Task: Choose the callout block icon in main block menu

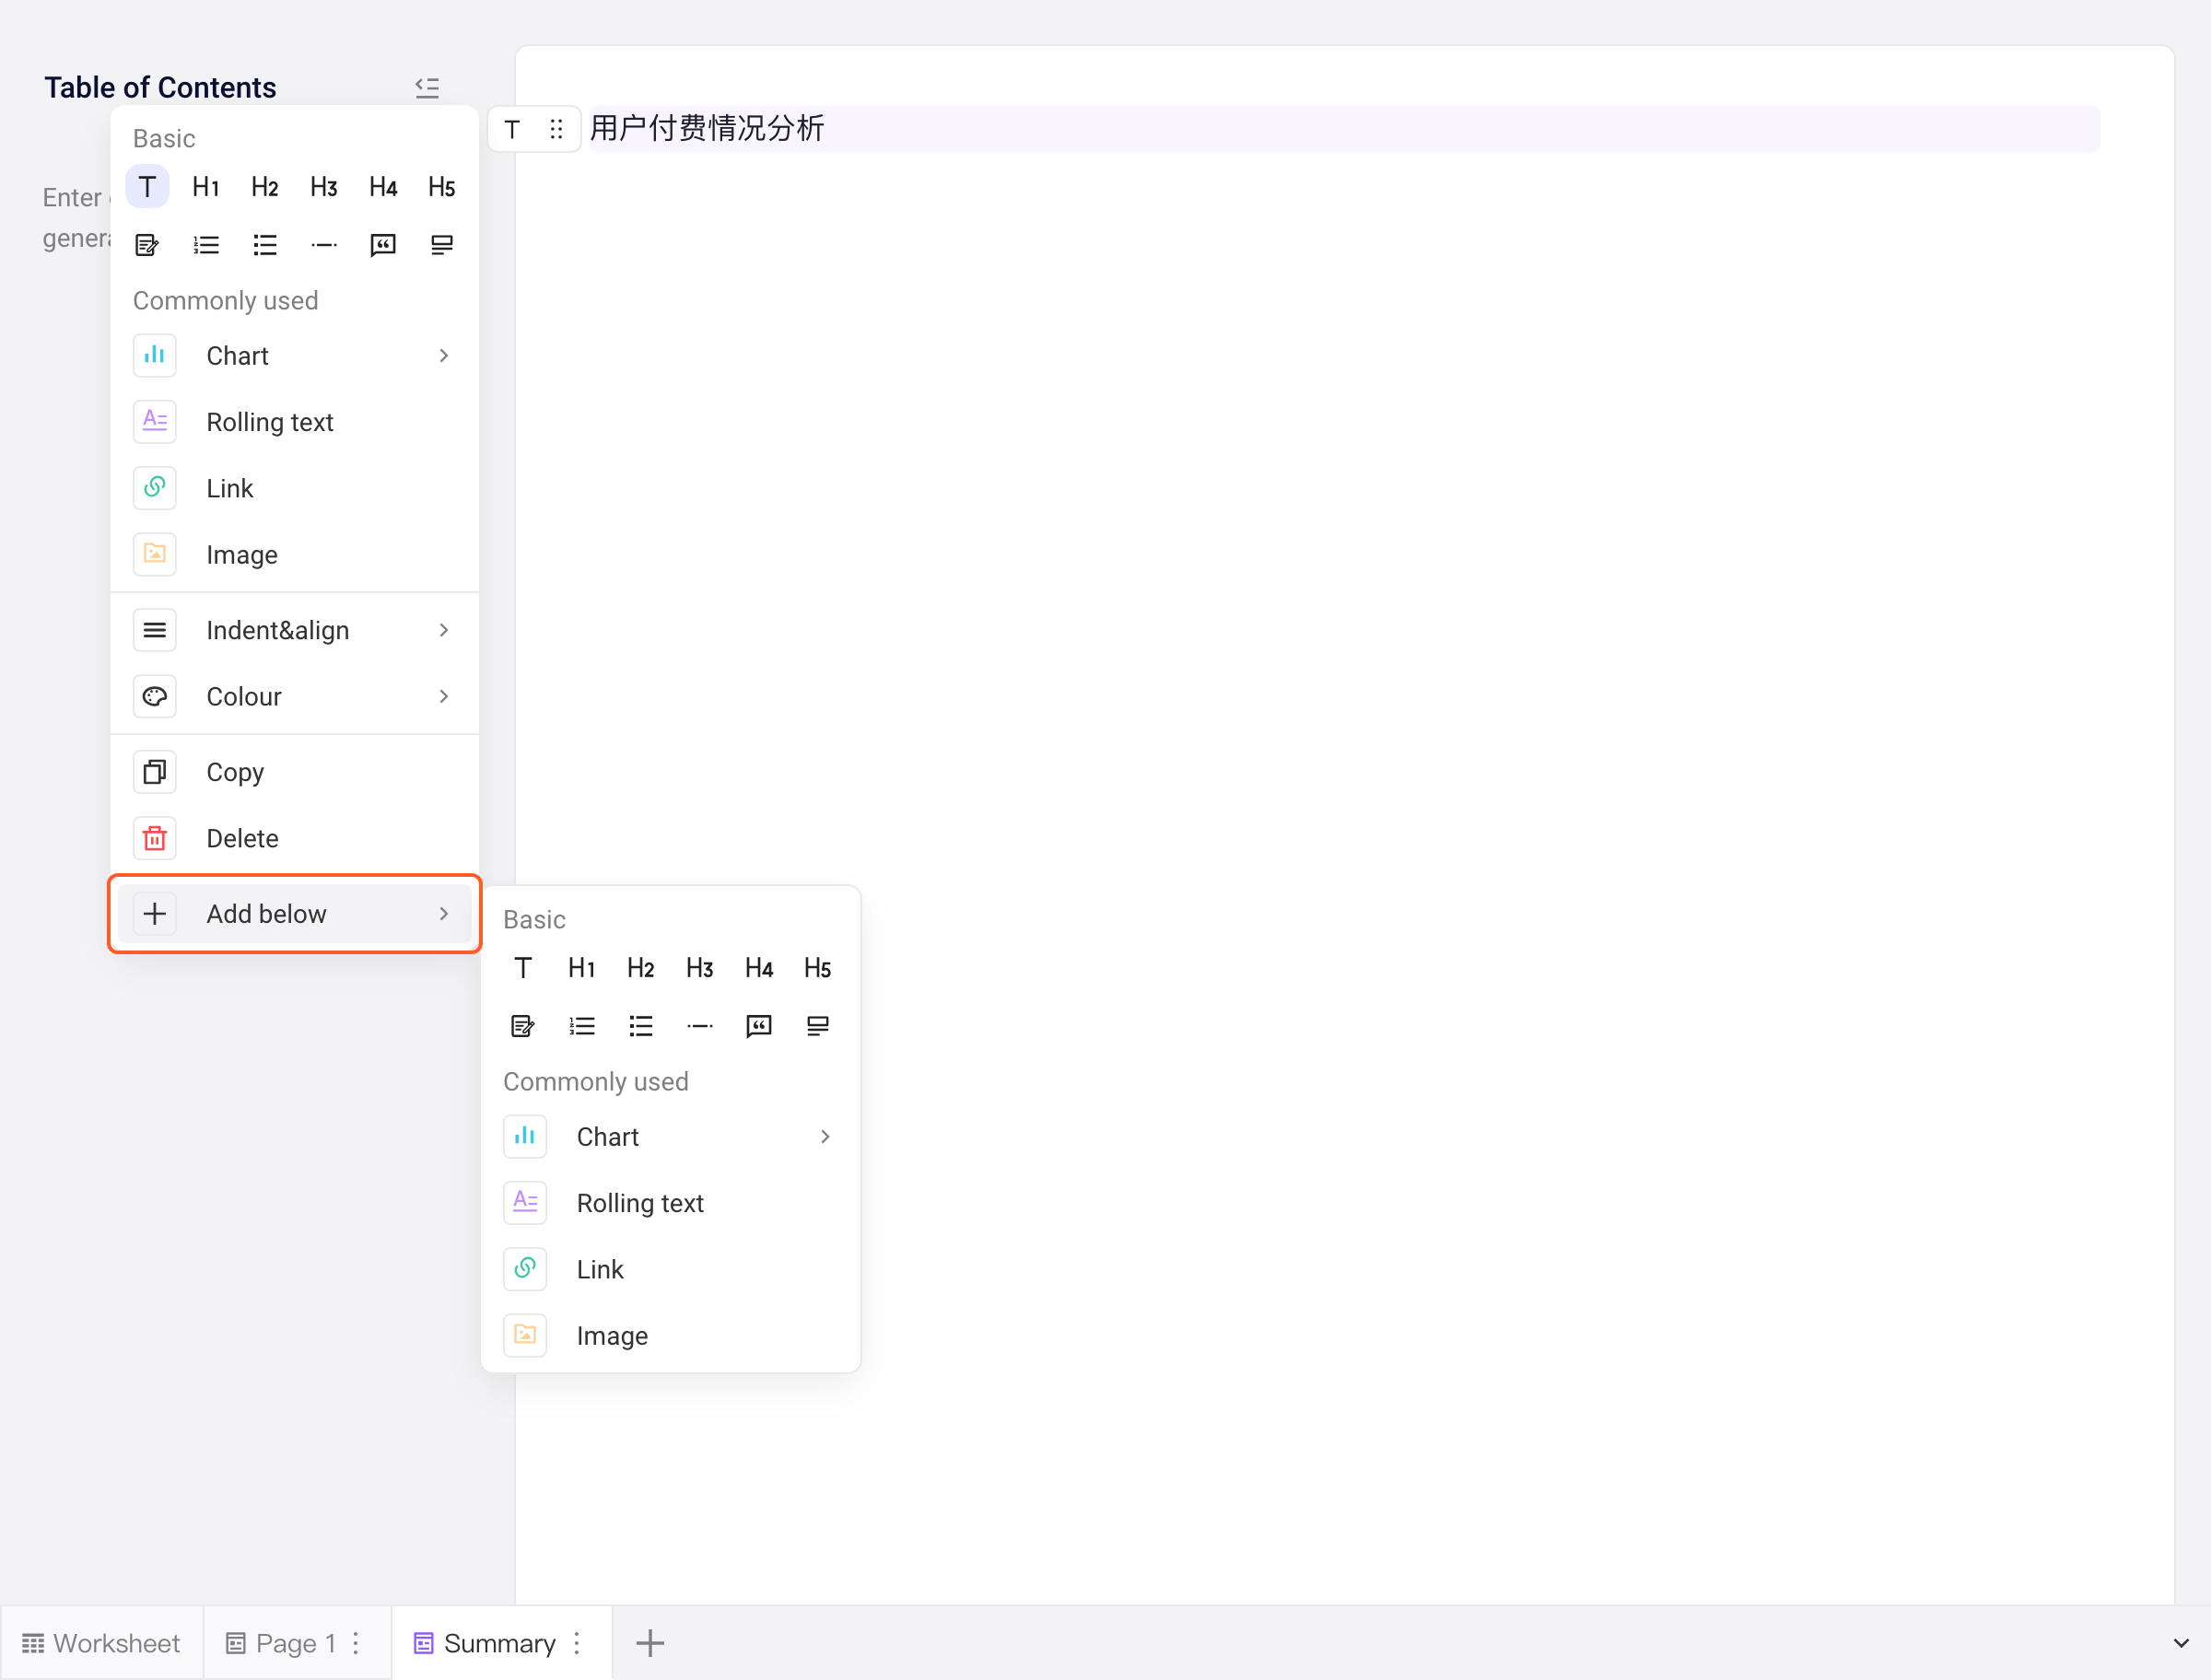Action: click(442, 245)
